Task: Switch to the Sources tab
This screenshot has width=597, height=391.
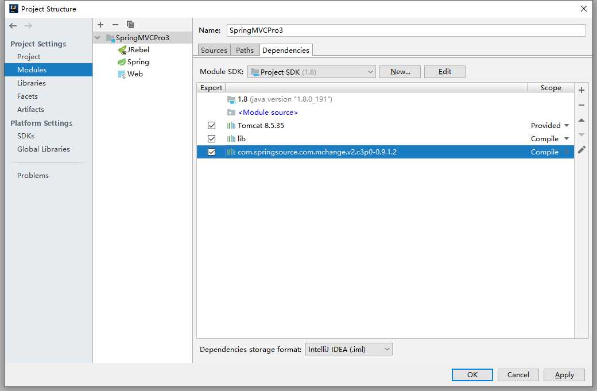Action: coord(214,51)
